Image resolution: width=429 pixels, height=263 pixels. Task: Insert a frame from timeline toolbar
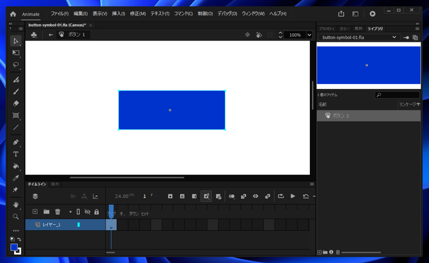point(194,196)
